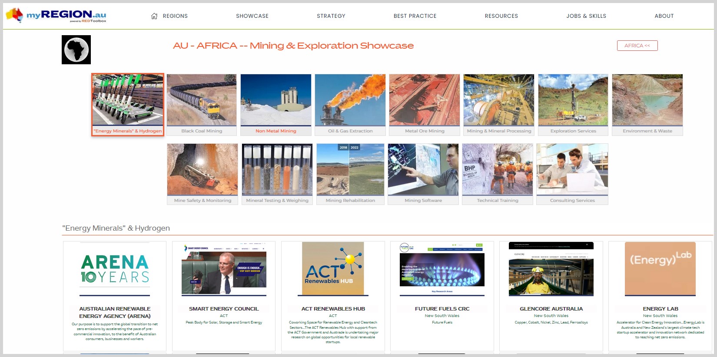Screen dimensions: 717x357
Task: Open Mine Safety & Monitoring category
Action: click(x=202, y=174)
